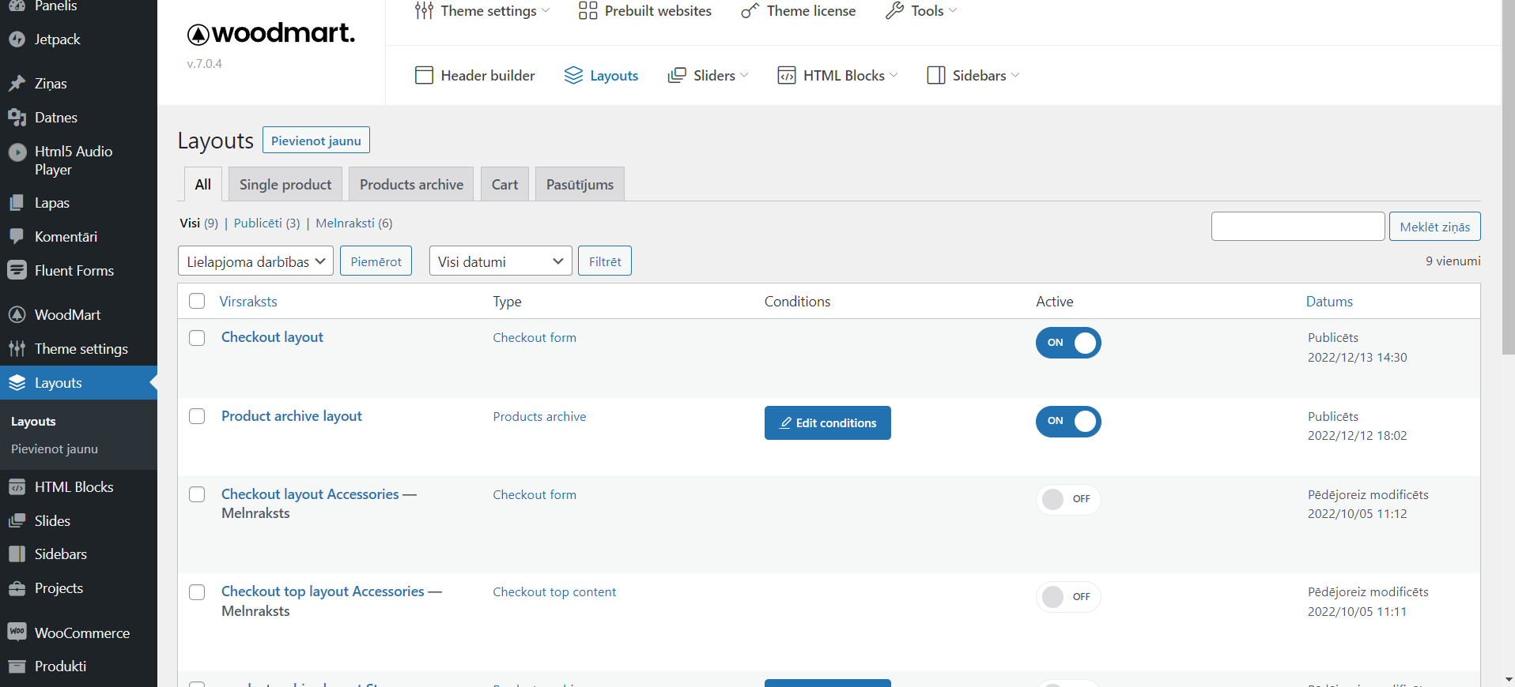Switch to the Pasūtījums tab
The width and height of the screenshot is (1515, 687).
tap(580, 184)
